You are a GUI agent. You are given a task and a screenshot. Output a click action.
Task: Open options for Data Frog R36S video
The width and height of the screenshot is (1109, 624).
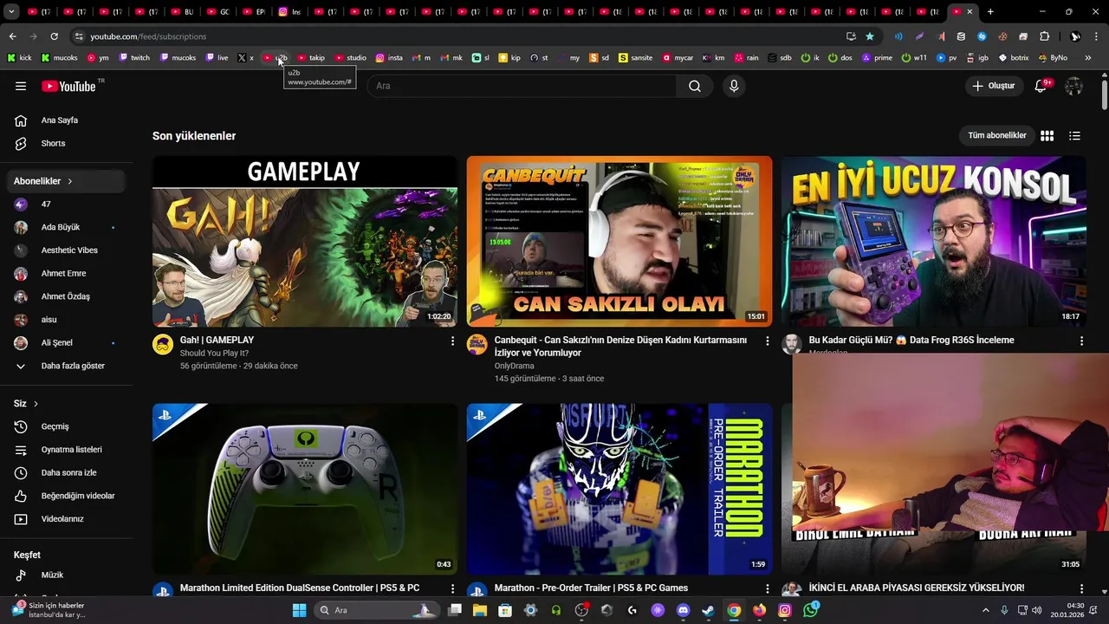click(1081, 341)
